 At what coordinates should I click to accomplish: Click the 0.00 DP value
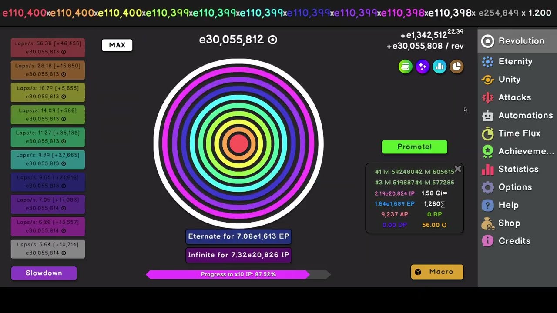[x=395, y=225]
